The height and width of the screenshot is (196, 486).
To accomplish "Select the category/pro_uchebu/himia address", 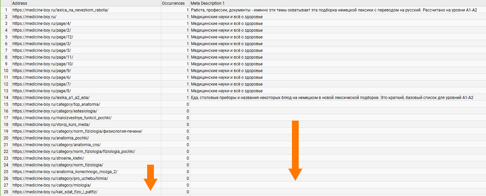I will click(x=86, y=178).
